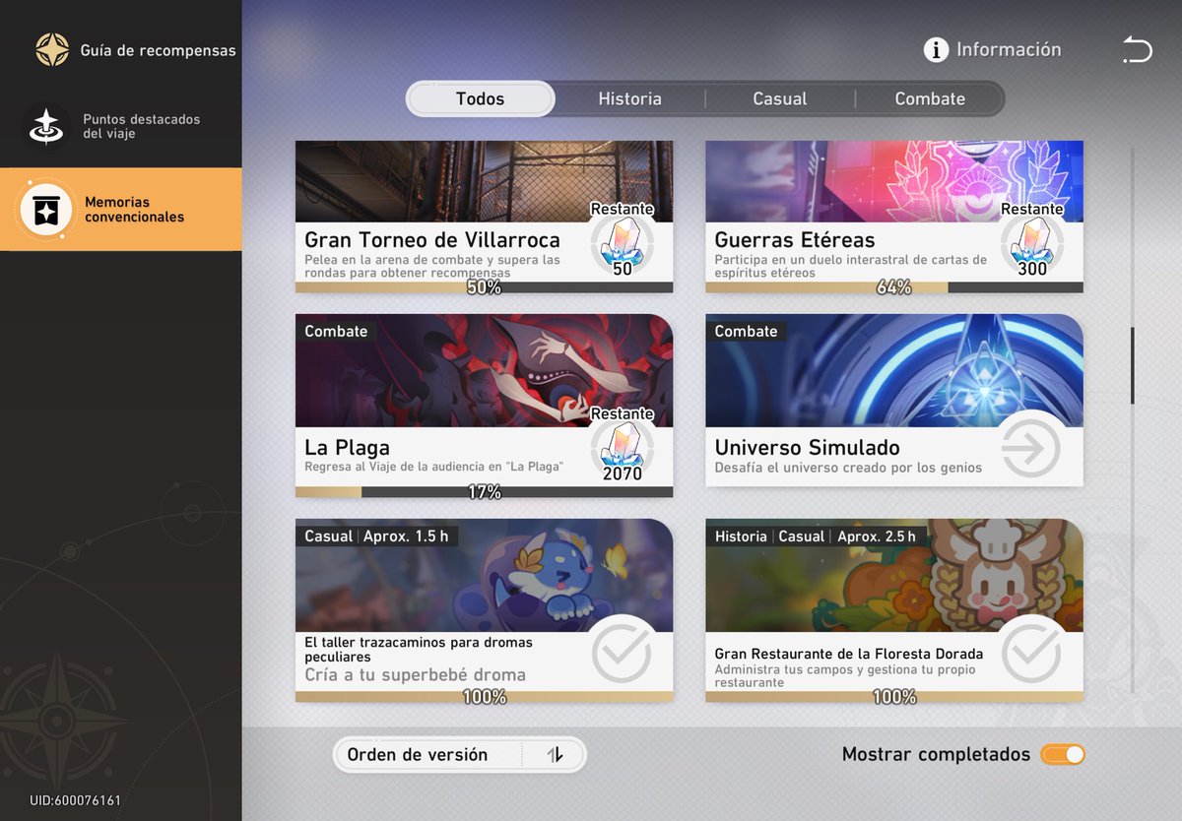
Task: Toggle Mostrar completados switch
Action: 1063,754
